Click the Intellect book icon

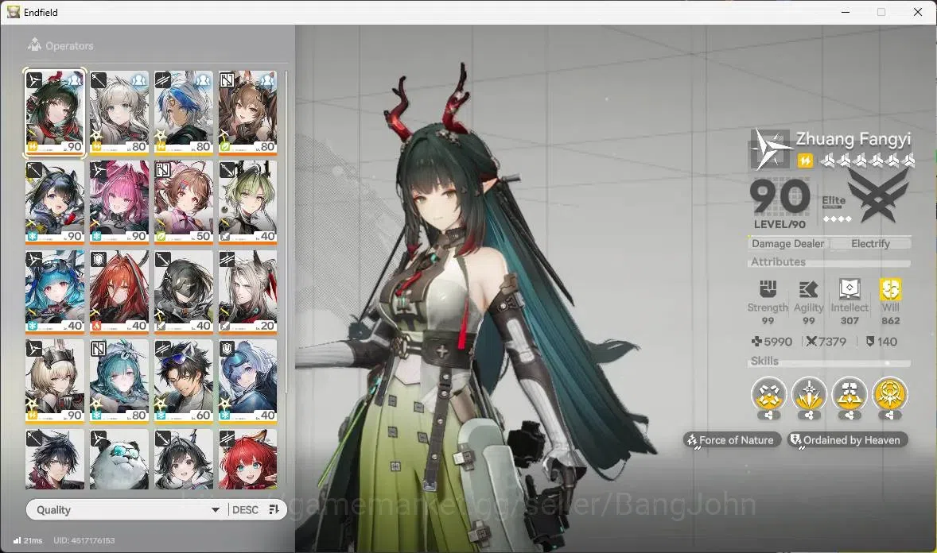pos(850,289)
